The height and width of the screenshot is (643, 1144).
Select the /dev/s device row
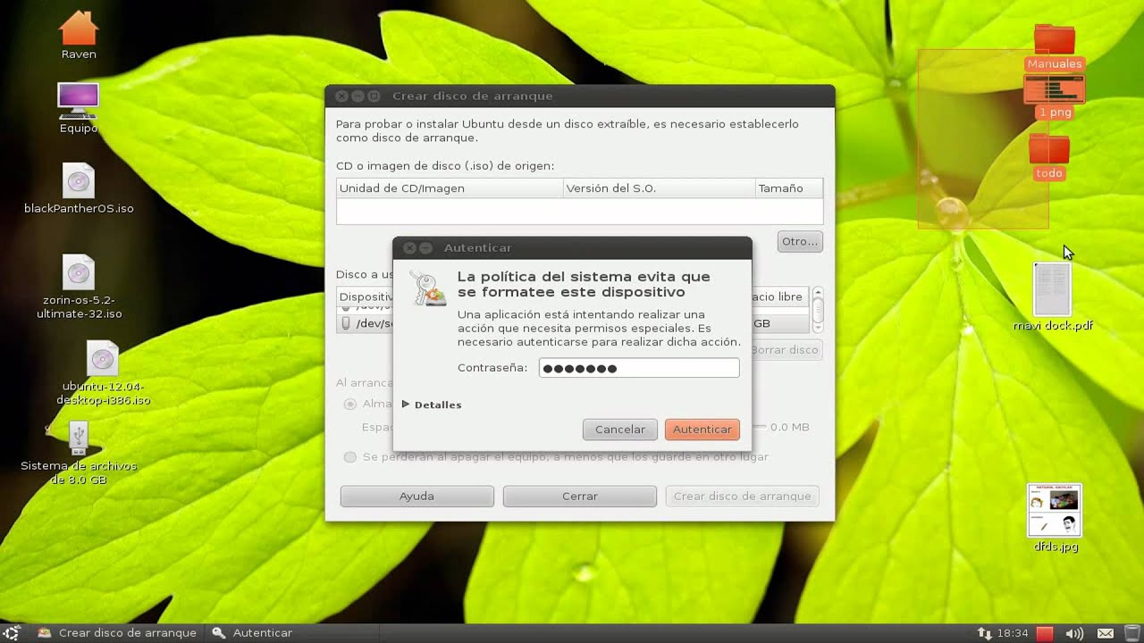574,323
